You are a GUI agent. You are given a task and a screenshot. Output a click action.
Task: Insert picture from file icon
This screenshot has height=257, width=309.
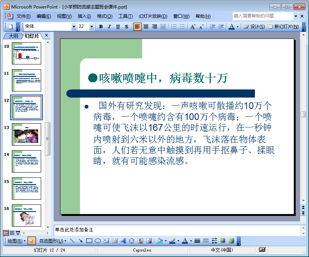point(149,241)
